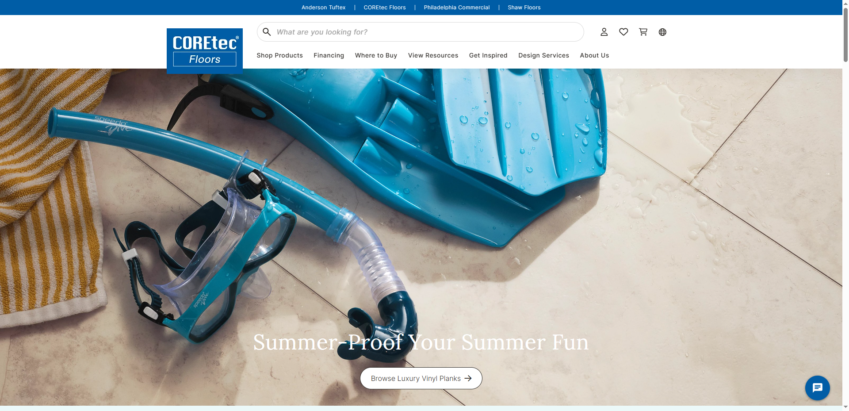Expand the Get Inspired menu
The width and height of the screenshot is (849, 411).
tap(488, 55)
